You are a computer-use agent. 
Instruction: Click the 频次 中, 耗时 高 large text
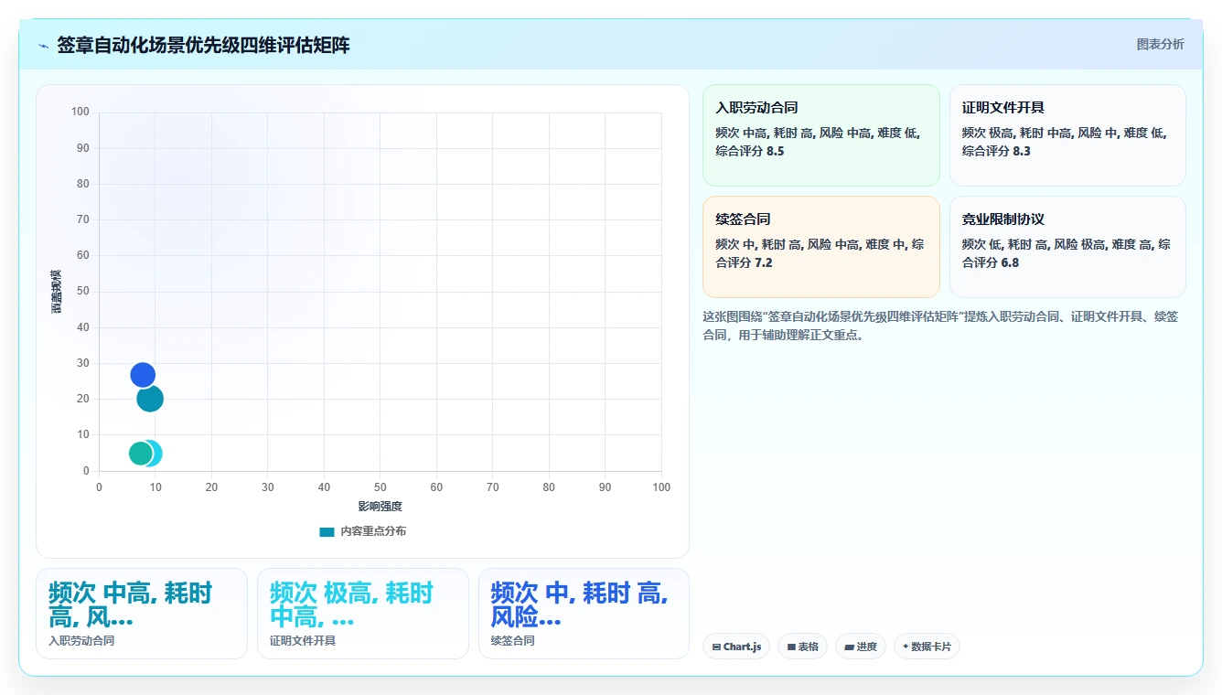tap(579, 604)
